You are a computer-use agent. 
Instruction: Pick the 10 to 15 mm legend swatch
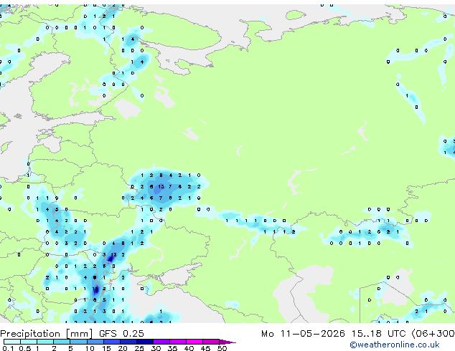pos(95,342)
